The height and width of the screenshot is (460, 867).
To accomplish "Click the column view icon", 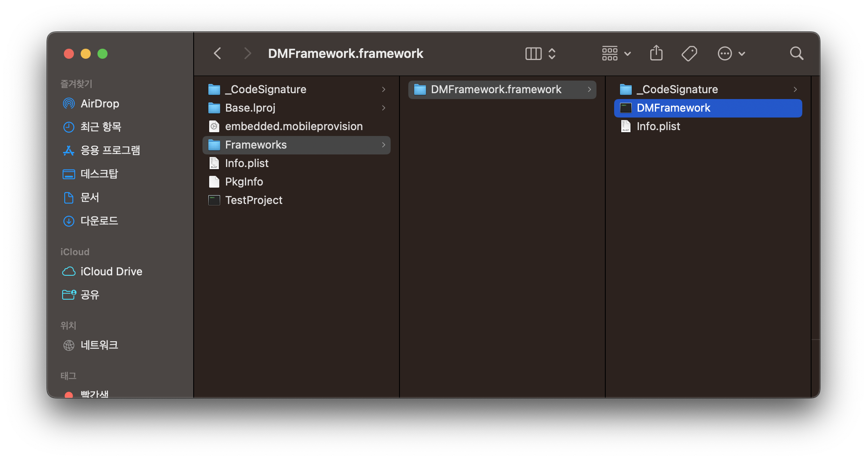I will point(533,54).
